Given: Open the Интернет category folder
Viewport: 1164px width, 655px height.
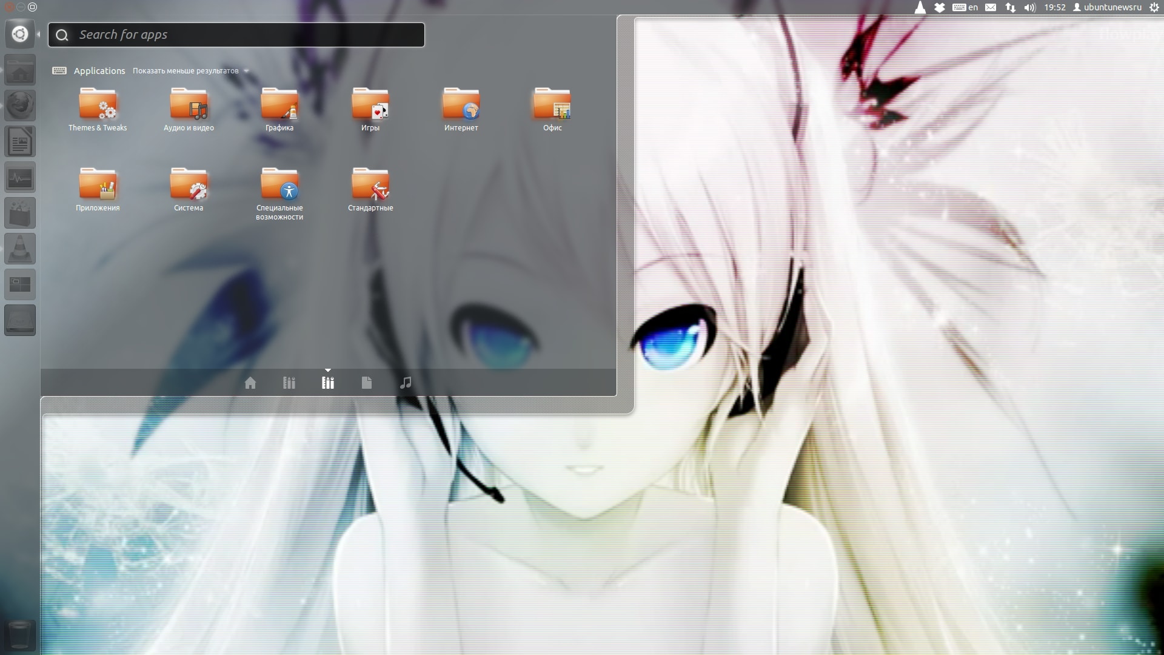Looking at the screenshot, I should (461, 110).
